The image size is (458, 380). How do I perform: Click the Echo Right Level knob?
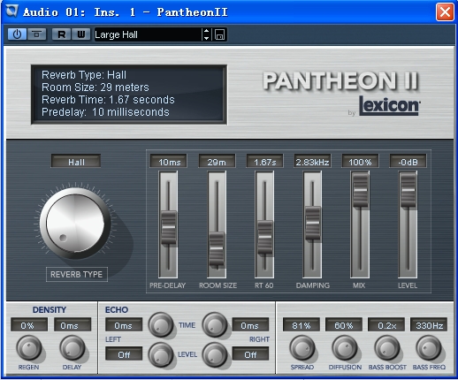coord(215,354)
